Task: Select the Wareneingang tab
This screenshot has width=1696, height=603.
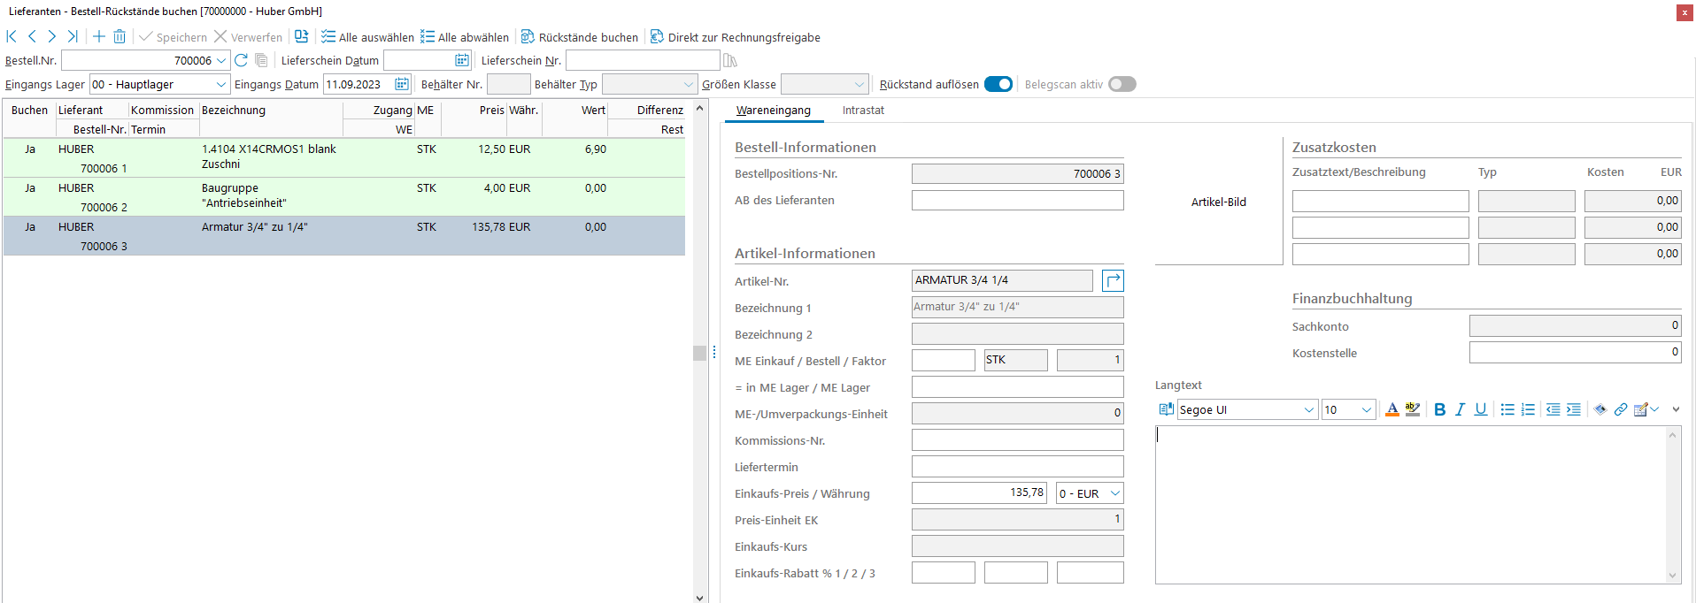Action: [773, 111]
